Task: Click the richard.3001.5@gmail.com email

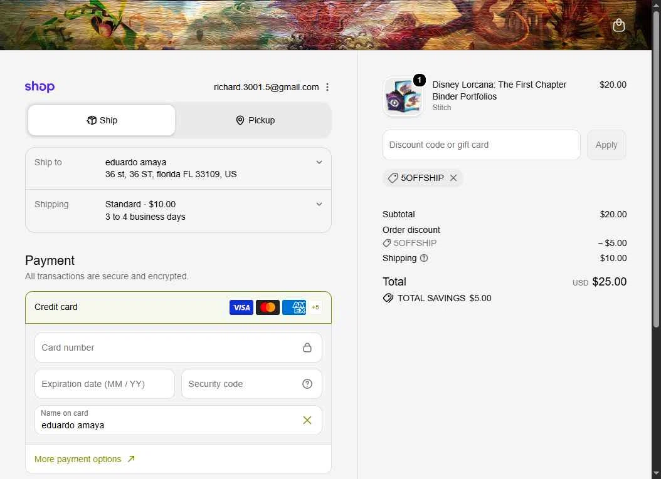Action: [266, 87]
